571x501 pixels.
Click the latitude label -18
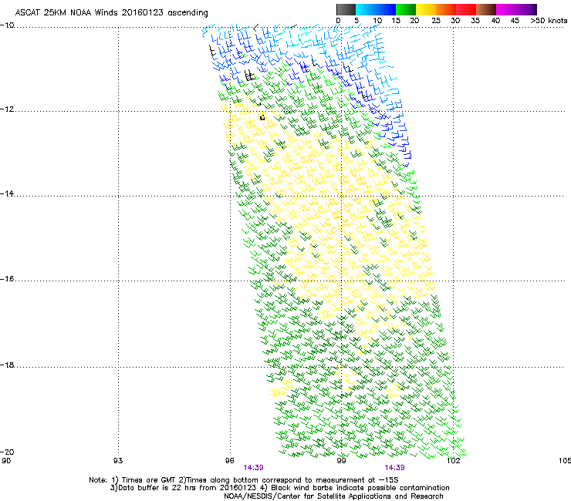[7, 365]
